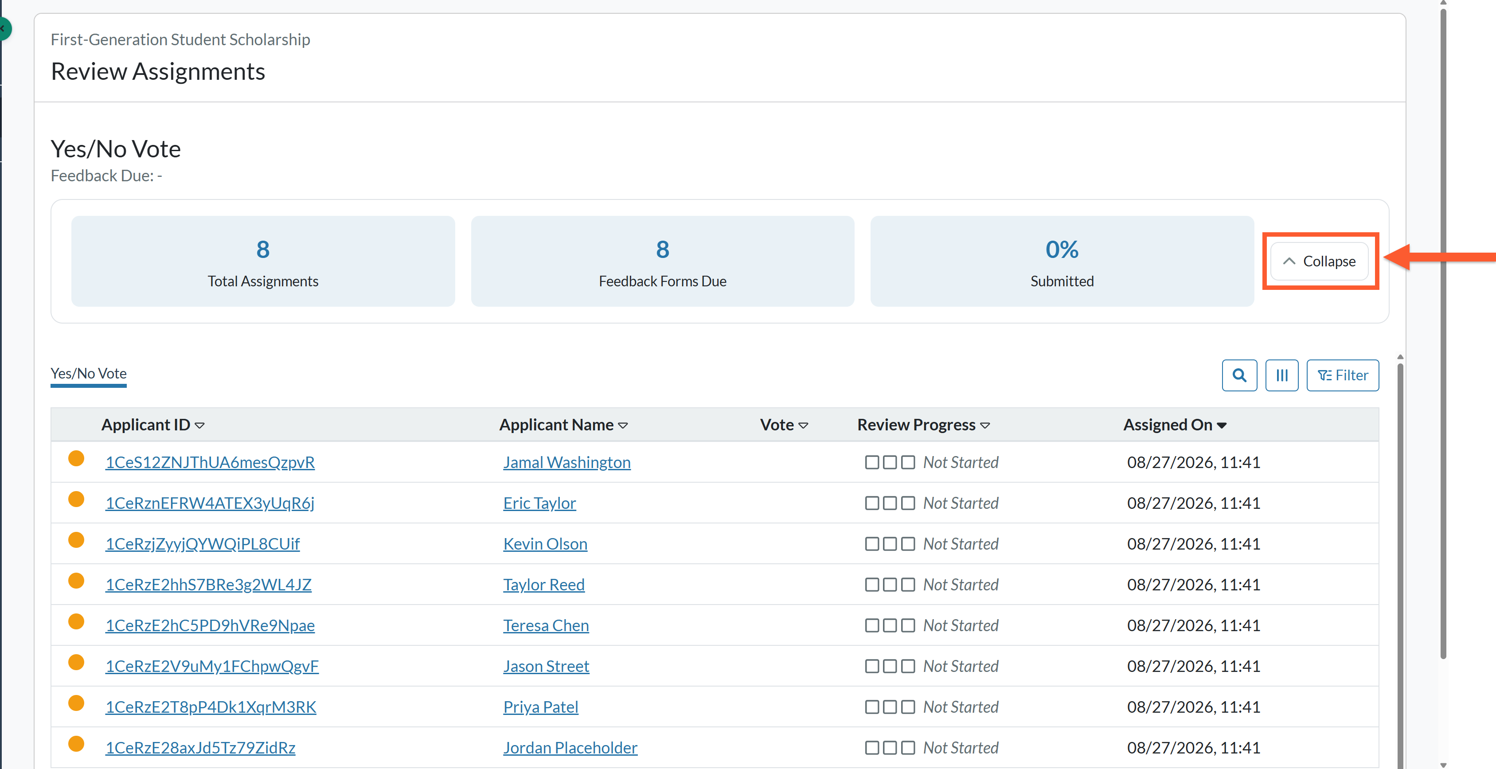Click the Filter icon button
1496x769 pixels.
1342,375
